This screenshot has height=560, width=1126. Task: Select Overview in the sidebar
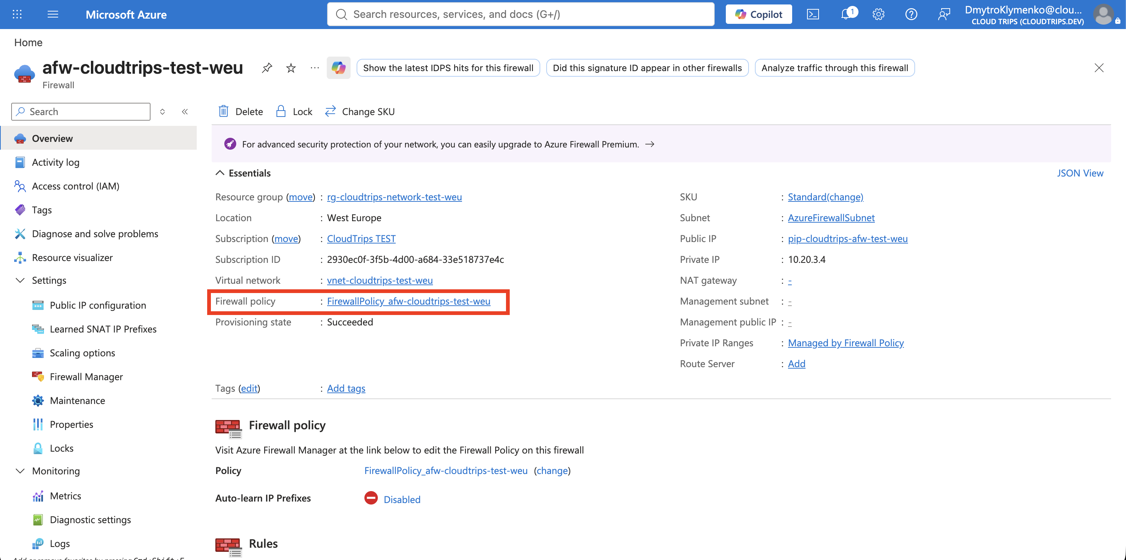click(x=99, y=139)
